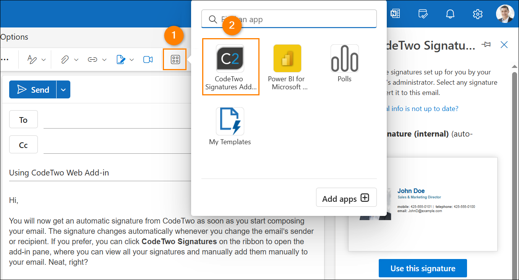Open the My Day calendar-check icon
The height and width of the screenshot is (280, 519).
point(423,14)
